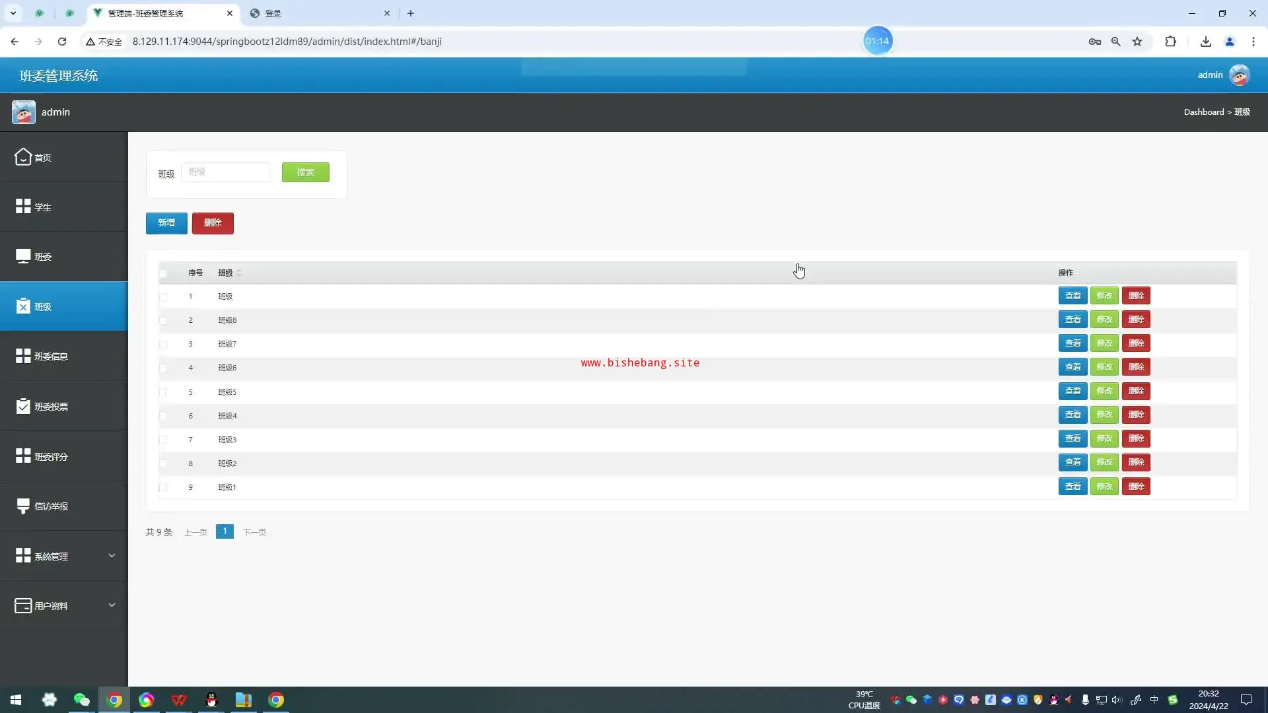This screenshot has height=713, width=1268.
Task: Select the 班委 monitor icon in sidebar
Action: [23, 256]
